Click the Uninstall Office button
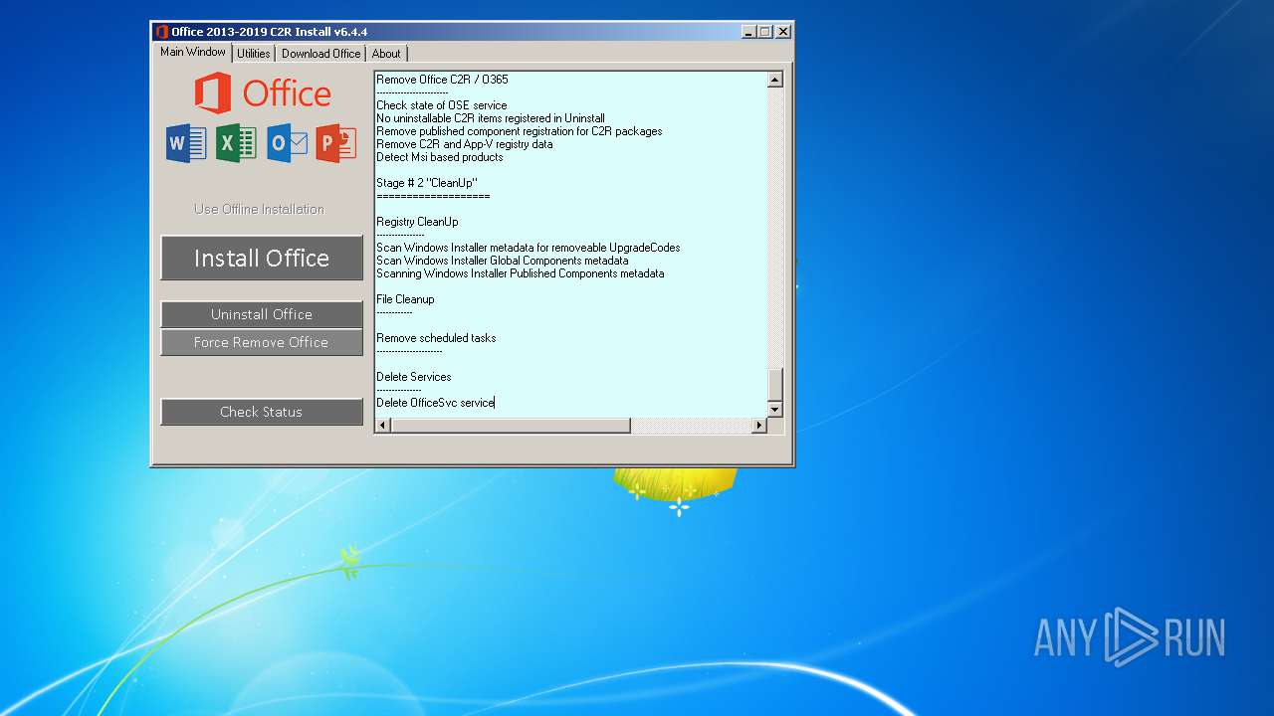1274x716 pixels. tap(262, 314)
